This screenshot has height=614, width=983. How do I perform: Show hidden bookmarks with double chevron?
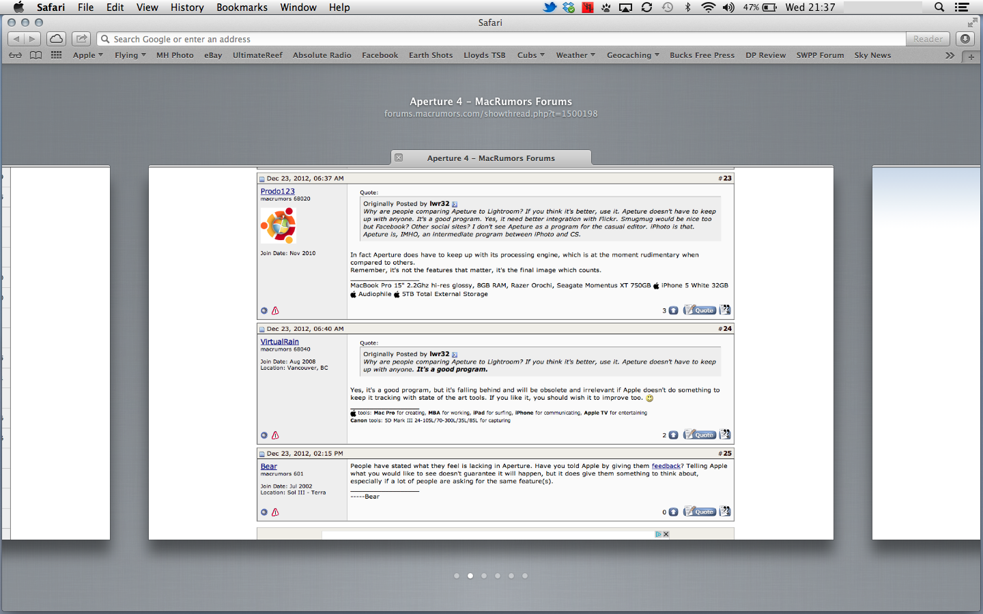pos(950,55)
